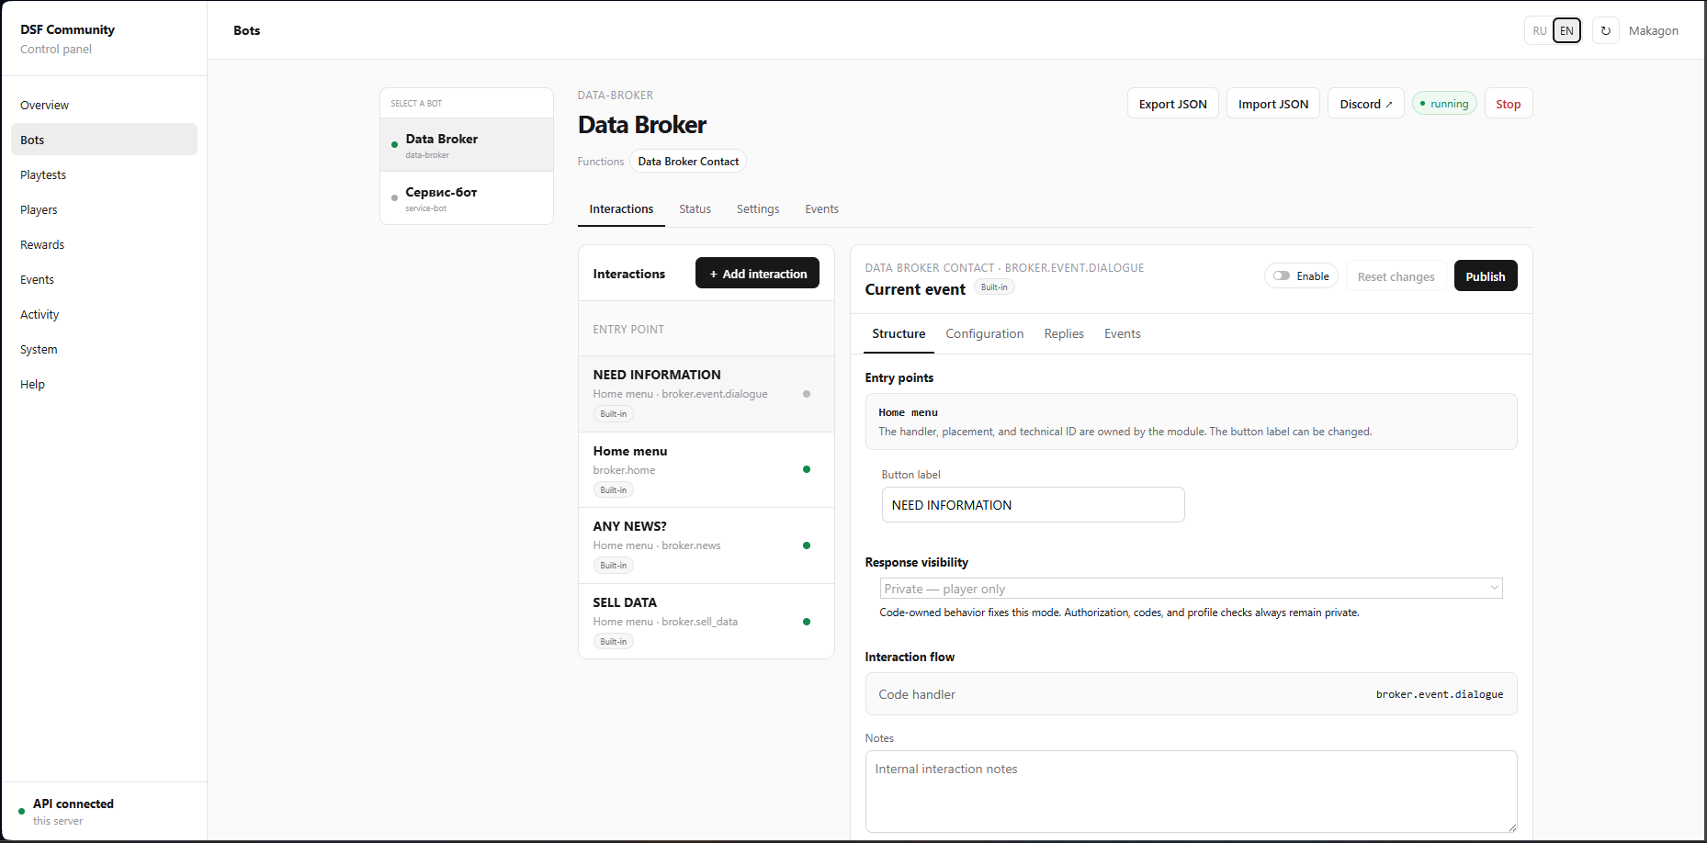Viewport: 1707px width, 843px height.
Task: Open Activity in the sidebar
Action: click(104, 314)
